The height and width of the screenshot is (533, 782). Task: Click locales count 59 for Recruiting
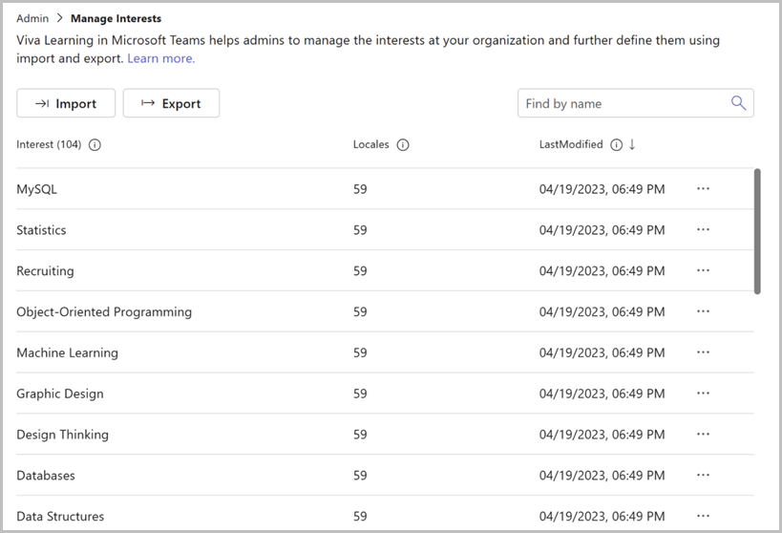360,271
